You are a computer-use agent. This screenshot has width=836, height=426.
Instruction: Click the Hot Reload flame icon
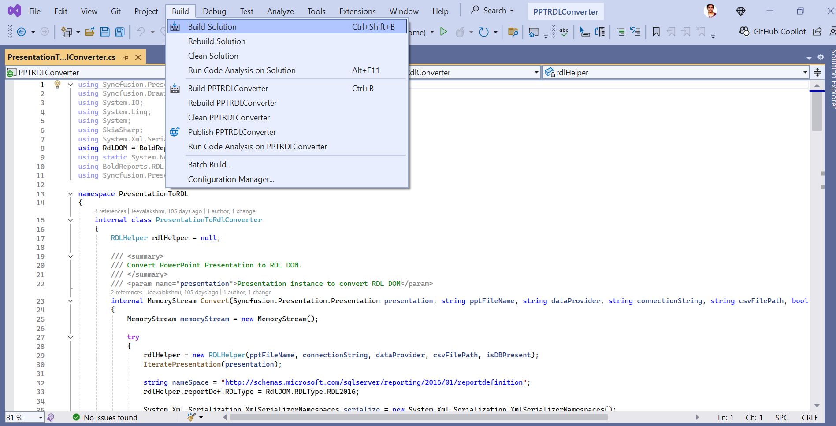tap(460, 32)
